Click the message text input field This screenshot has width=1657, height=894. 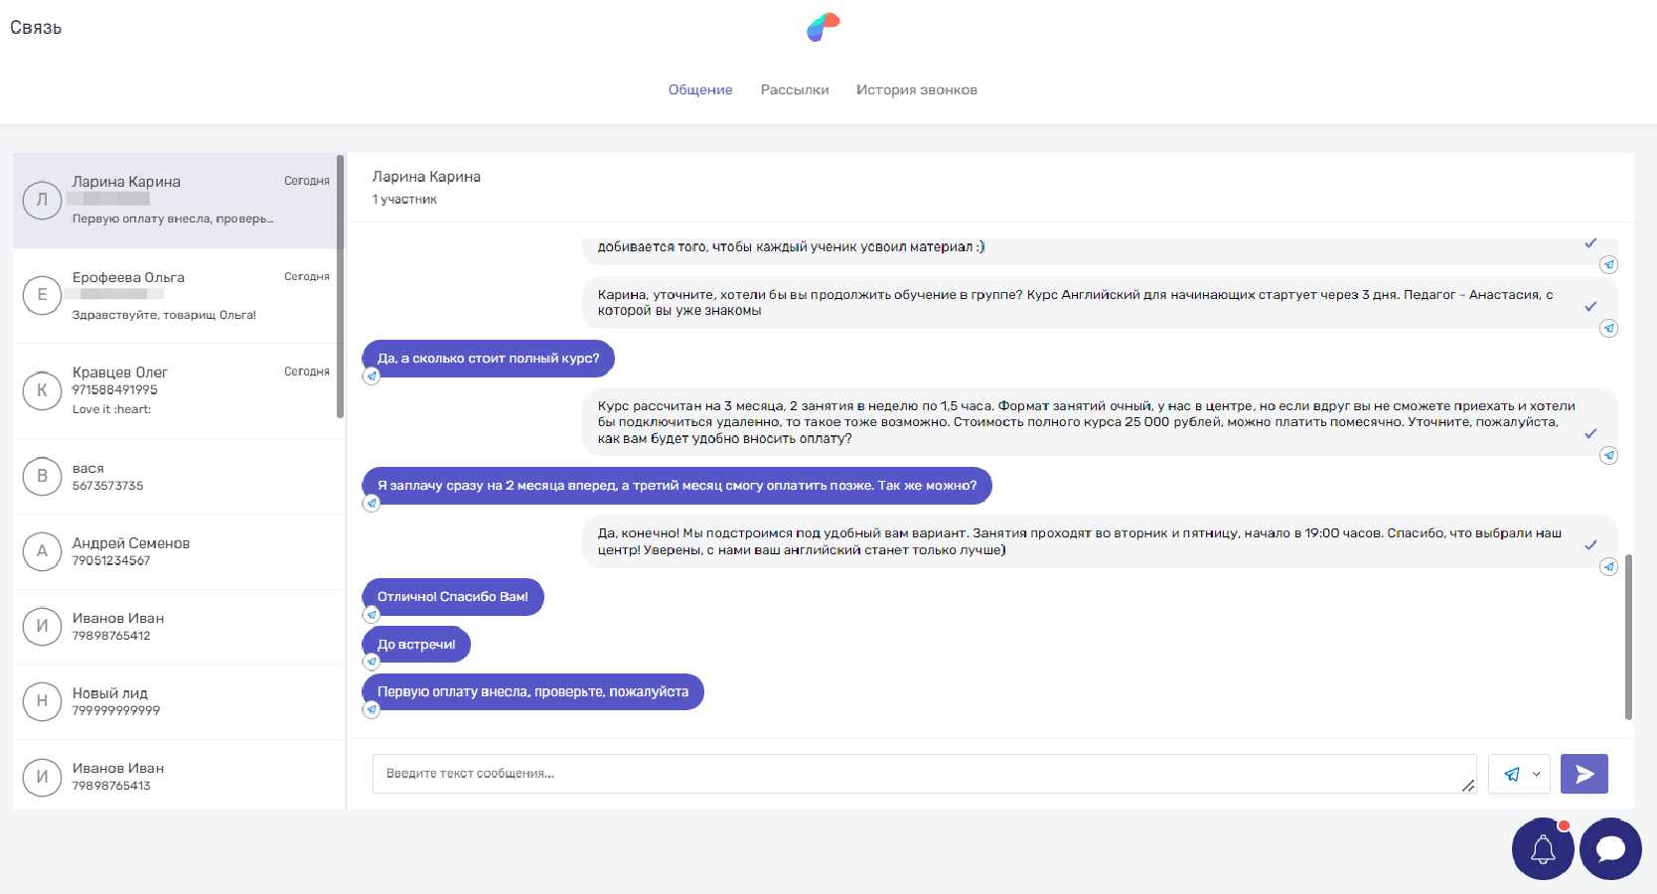(x=914, y=774)
